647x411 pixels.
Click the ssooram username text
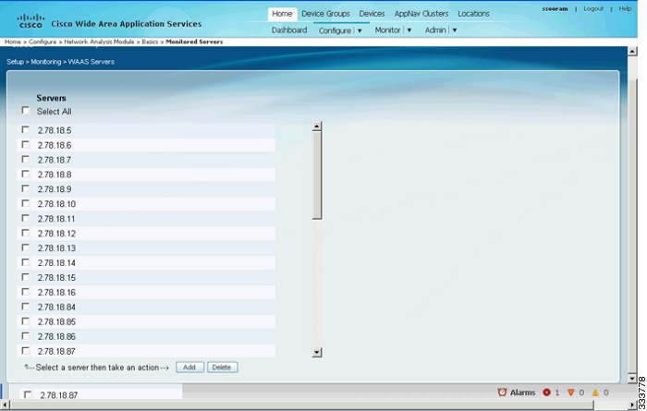click(555, 8)
